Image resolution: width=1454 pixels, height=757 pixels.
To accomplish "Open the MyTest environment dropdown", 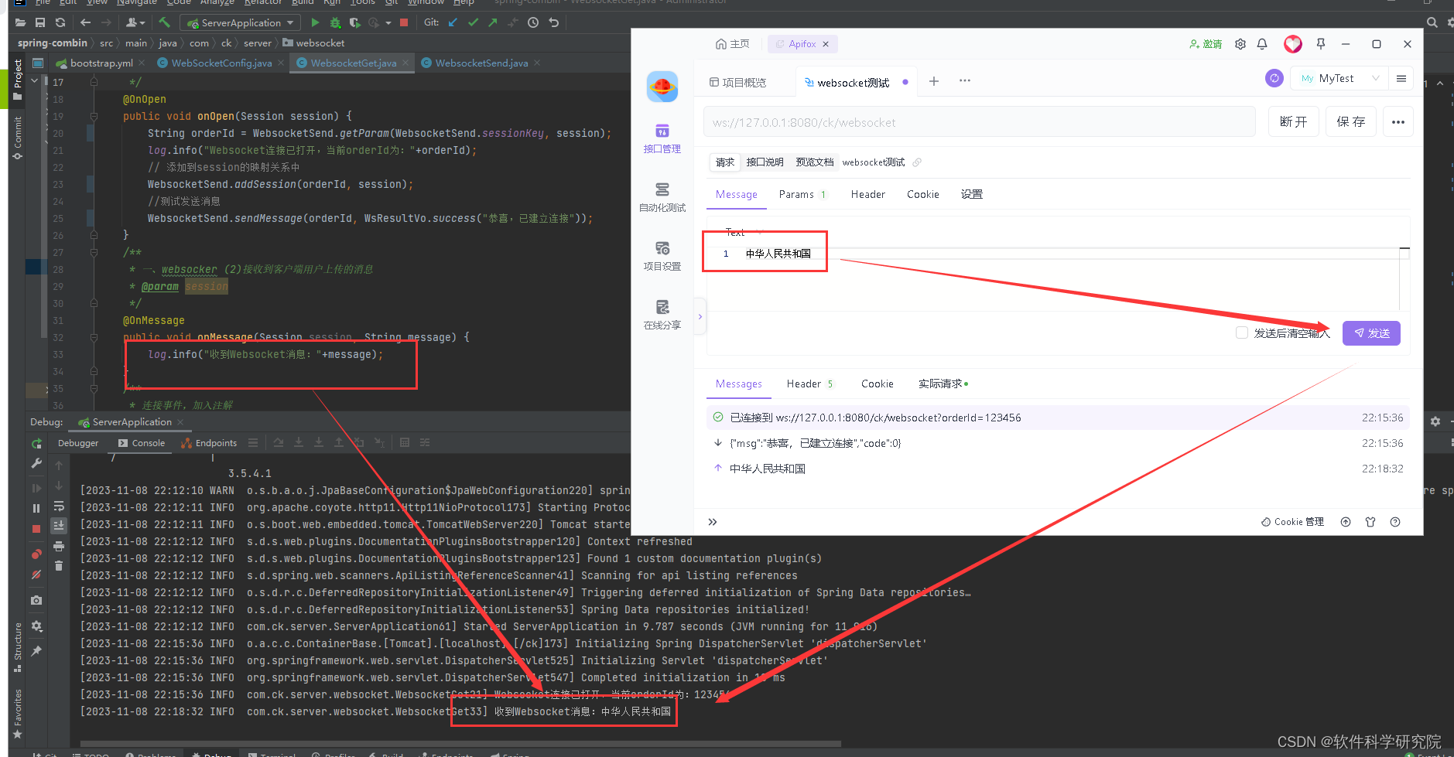I will point(1338,78).
